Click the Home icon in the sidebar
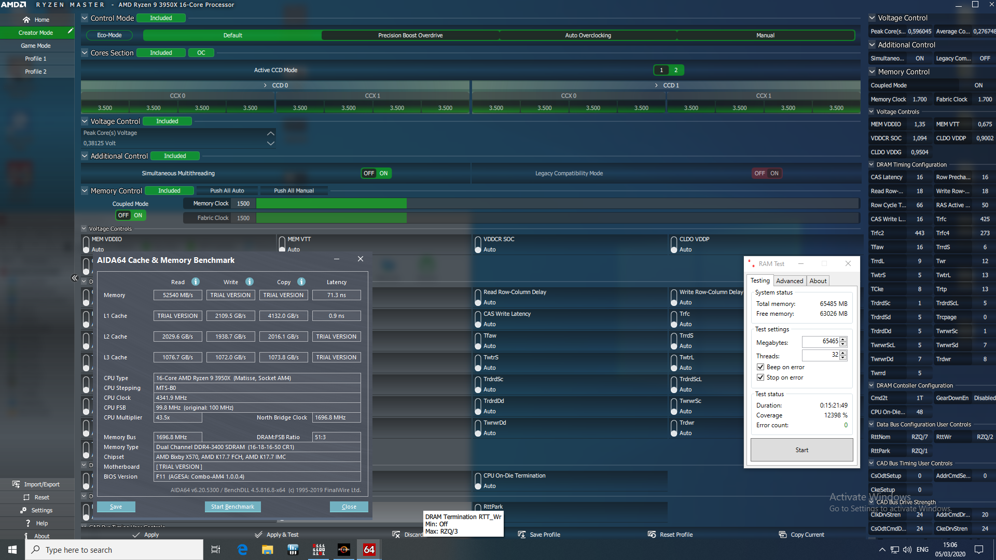The width and height of the screenshot is (996, 560). click(26, 20)
